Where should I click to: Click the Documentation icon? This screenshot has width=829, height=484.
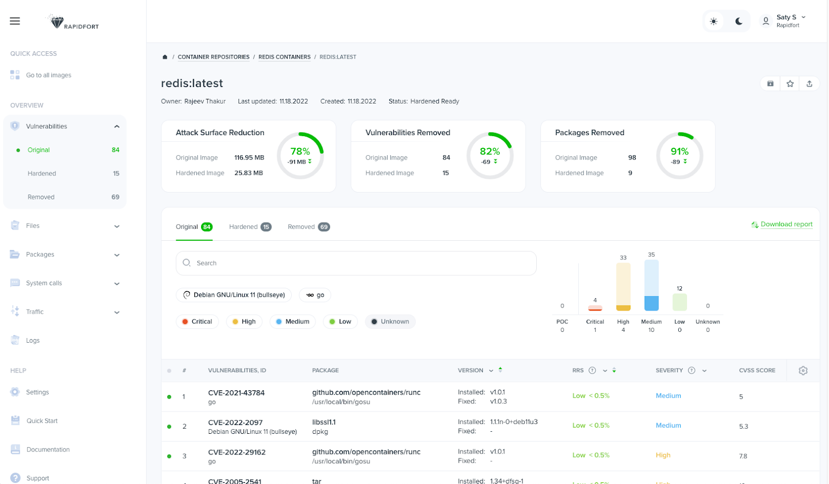click(x=15, y=449)
